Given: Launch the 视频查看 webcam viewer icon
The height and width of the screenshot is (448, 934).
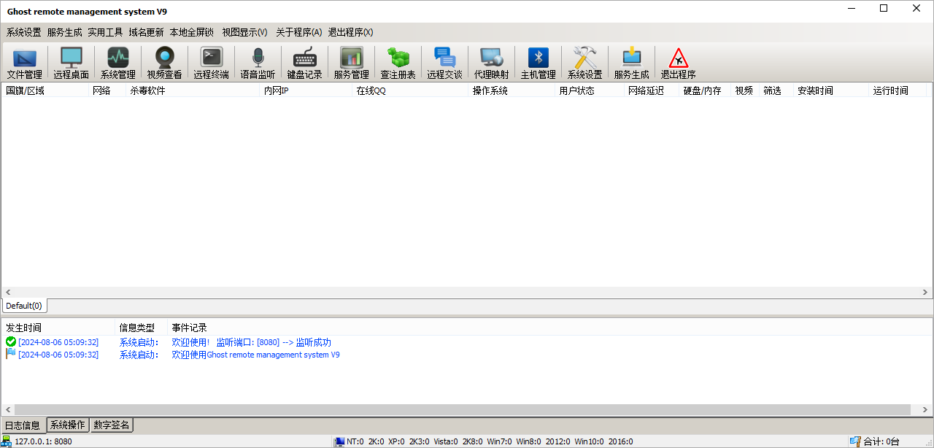Looking at the screenshot, I should point(165,63).
